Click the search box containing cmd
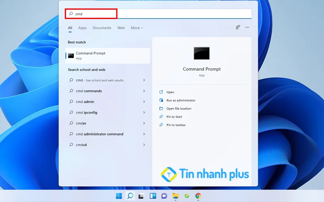Viewport: 324px width, 202px height. (158, 14)
